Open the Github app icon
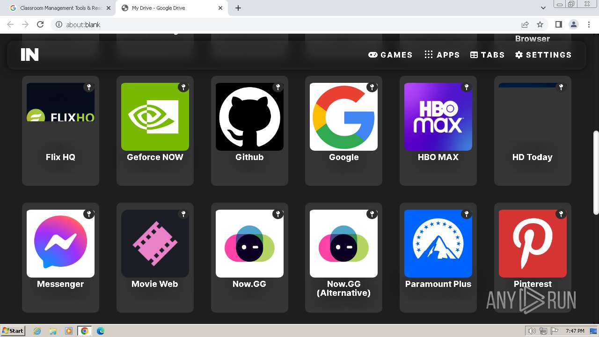 pos(249,117)
